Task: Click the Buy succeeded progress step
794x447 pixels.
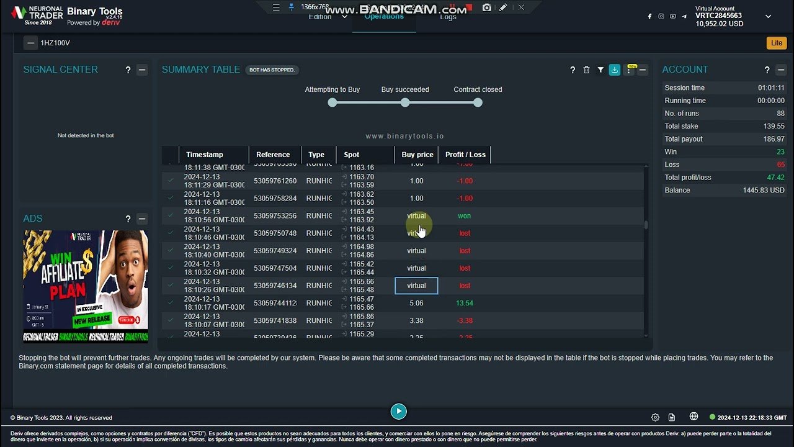Action: [x=405, y=102]
